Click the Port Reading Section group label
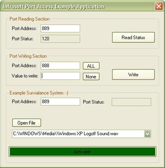 coord(30,19)
